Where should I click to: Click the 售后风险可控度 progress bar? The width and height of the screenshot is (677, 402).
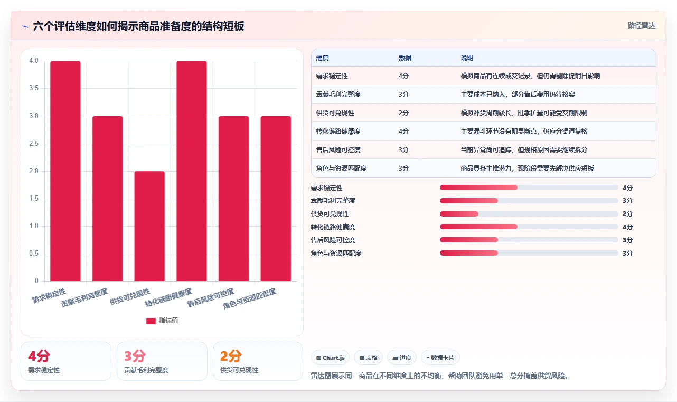click(529, 240)
